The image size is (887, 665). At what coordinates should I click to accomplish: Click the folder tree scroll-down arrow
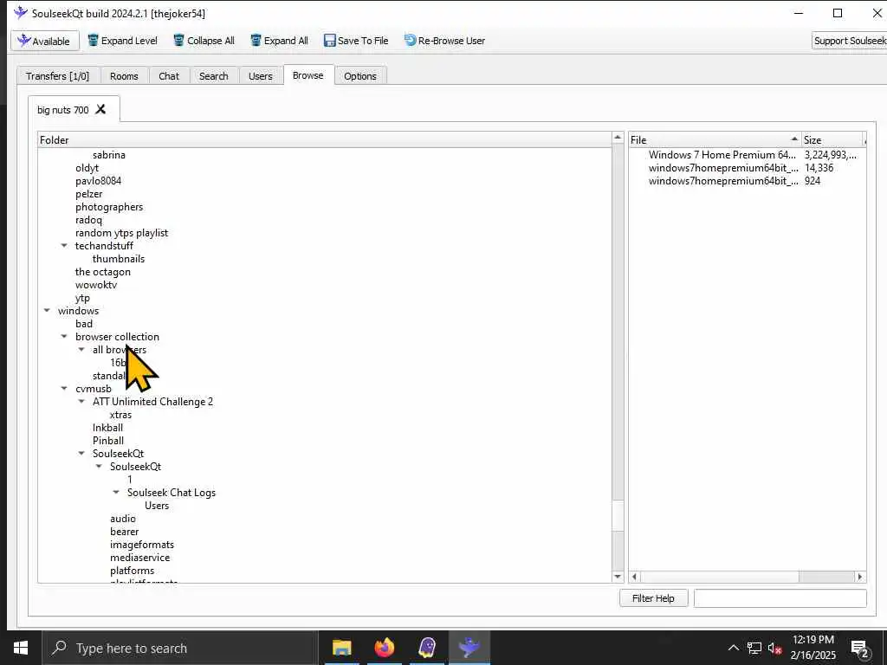618,577
